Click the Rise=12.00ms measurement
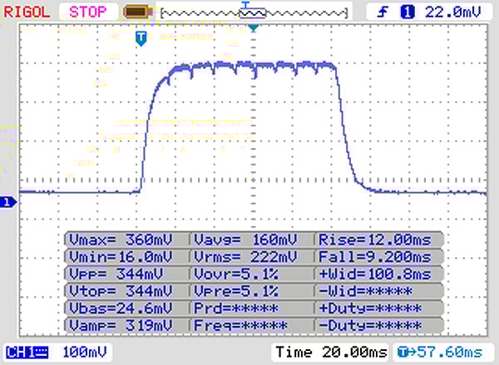 pyautogui.click(x=375, y=239)
